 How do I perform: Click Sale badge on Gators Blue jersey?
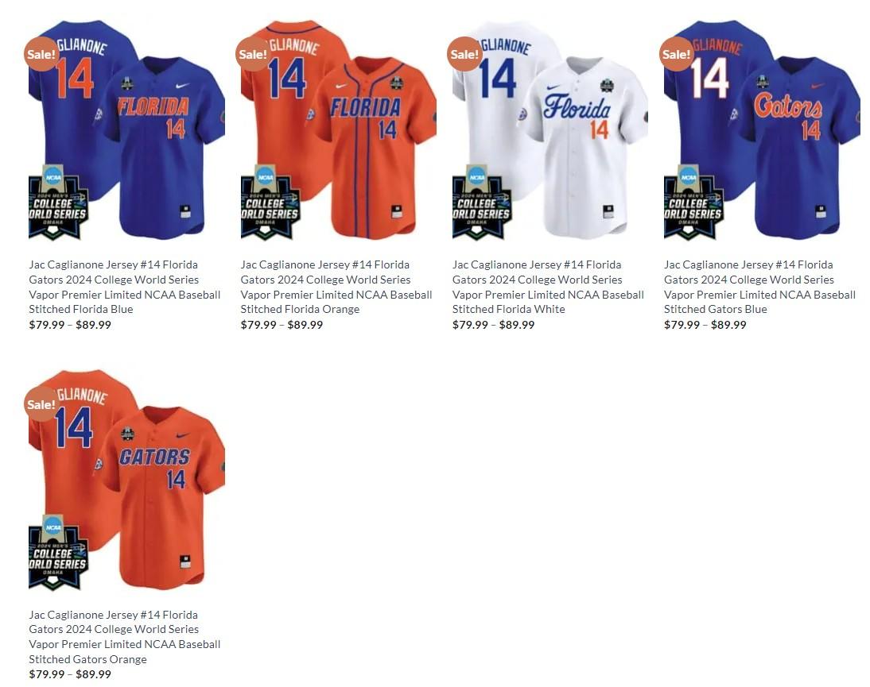[x=677, y=54]
